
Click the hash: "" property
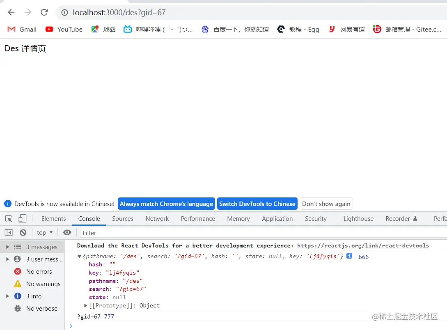[102, 264]
